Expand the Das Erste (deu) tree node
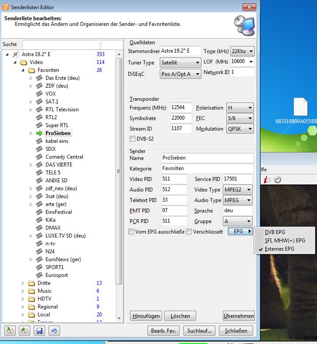The image size is (317, 344). (31, 78)
